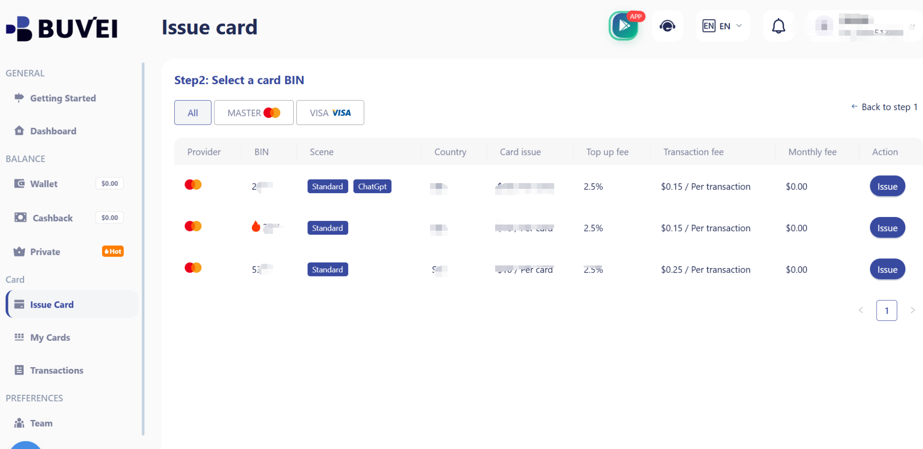Open the notifications bell
Viewport: 923px width, 449px height.
click(x=778, y=26)
